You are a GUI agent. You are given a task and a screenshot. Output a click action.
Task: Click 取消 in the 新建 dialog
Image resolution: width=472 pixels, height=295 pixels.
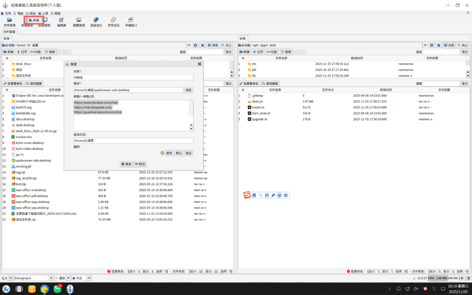pos(140,164)
